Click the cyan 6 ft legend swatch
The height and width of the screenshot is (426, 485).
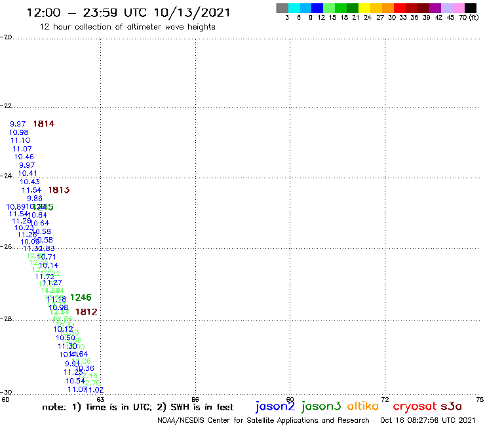(x=294, y=8)
